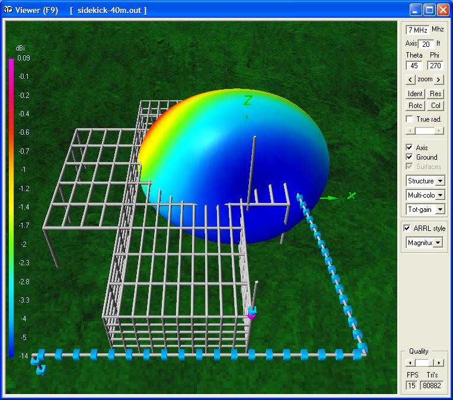The width and height of the screenshot is (453, 400).
Task: Click the 7 MHz frequency field
Action: pos(417,30)
